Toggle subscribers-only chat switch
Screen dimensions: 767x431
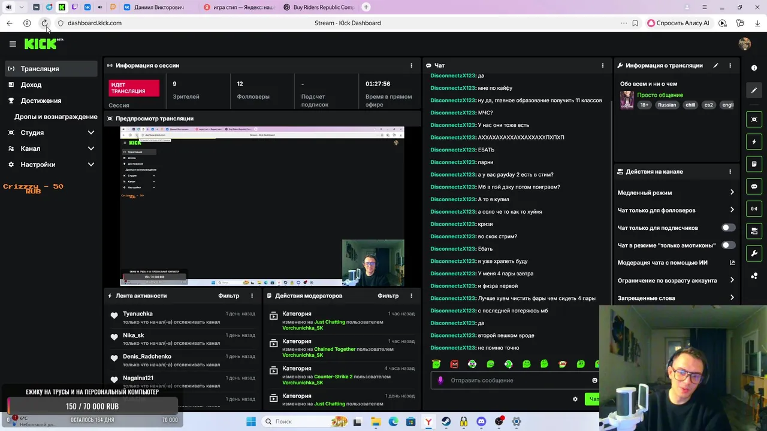(x=728, y=228)
